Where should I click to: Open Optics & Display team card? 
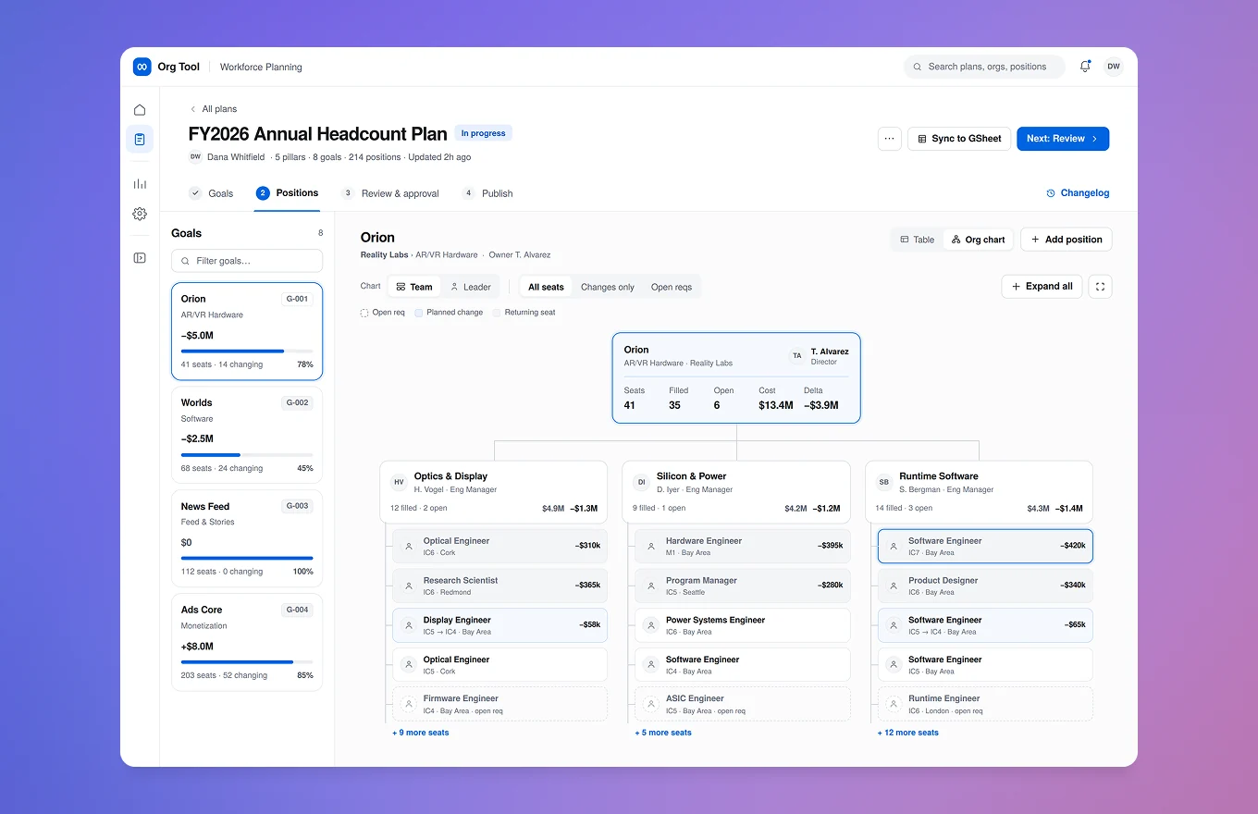pos(494,492)
